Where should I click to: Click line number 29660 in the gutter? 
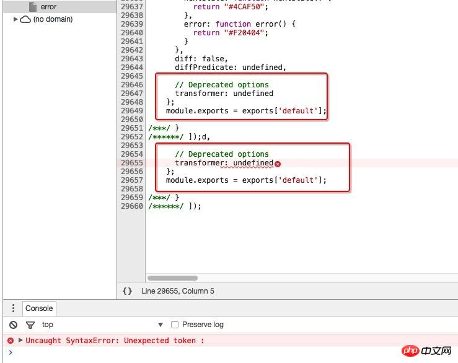click(132, 206)
